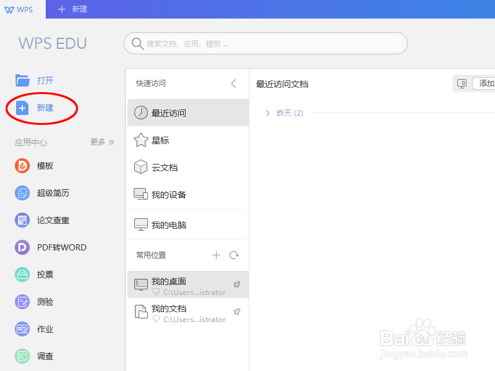Open the 测验 quiz icon

click(x=22, y=302)
